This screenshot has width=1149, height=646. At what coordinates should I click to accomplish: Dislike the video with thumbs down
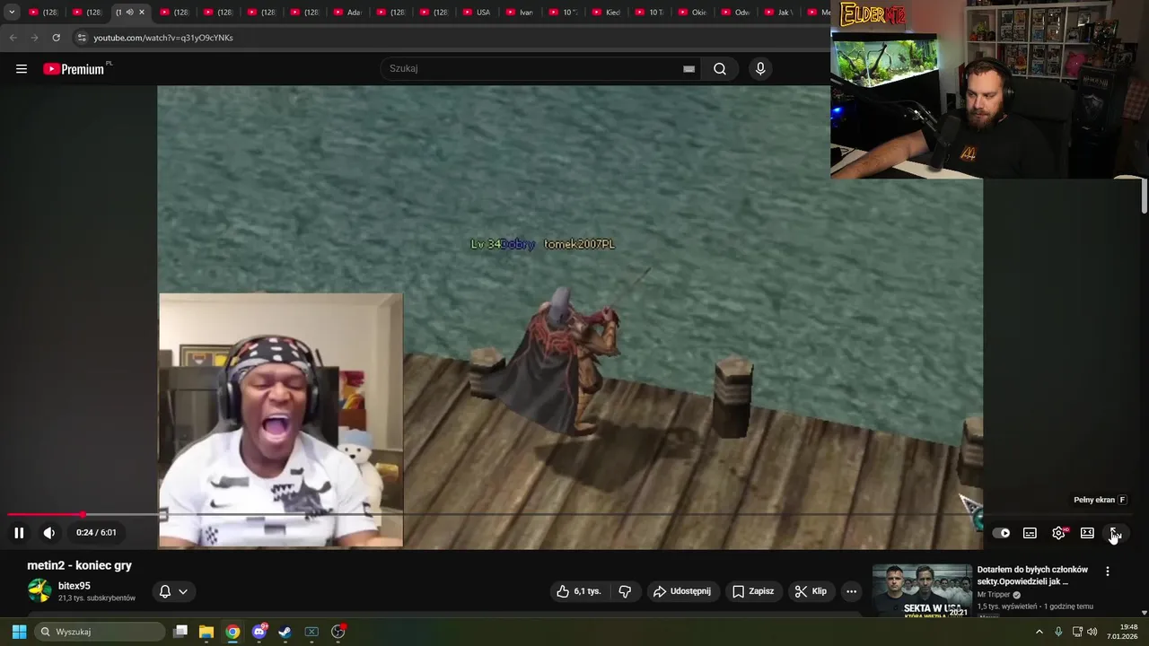coord(625,591)
